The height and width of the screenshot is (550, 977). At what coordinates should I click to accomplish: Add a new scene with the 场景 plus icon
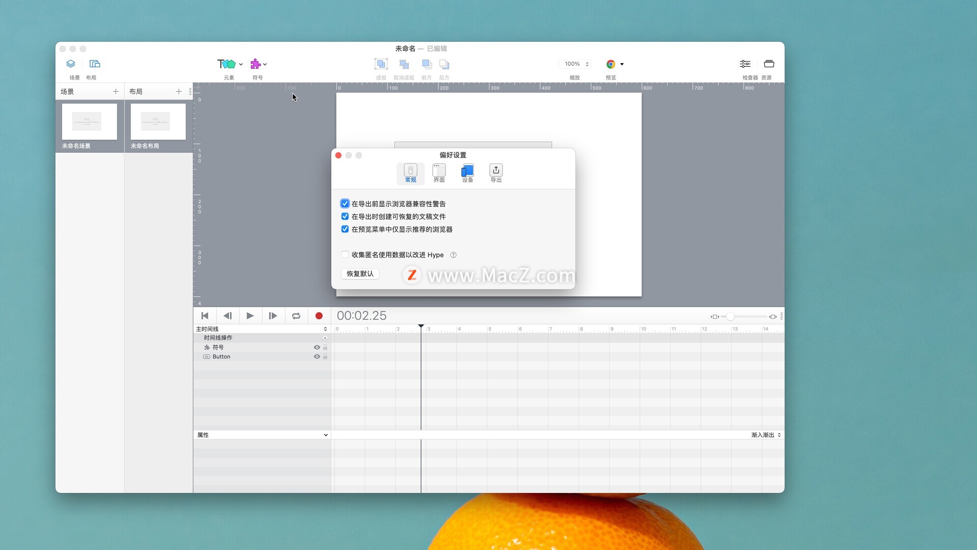click(x=116, y=91)
